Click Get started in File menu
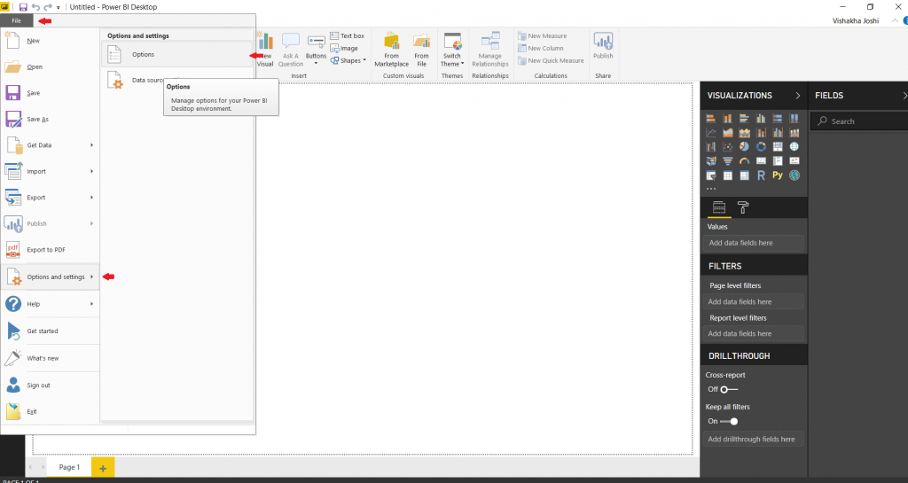The height and width of the screenshot is (483, 908). coord(51,331)
